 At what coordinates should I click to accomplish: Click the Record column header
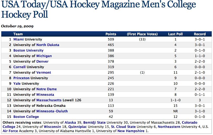[x=200, y=34]
